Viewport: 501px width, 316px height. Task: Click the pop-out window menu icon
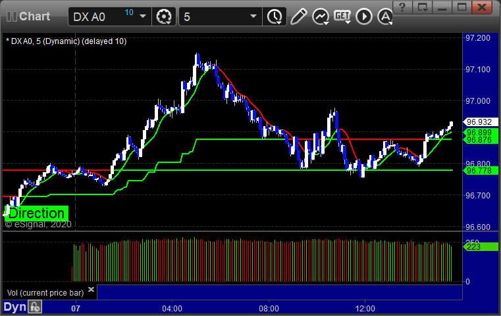pos(423,7)
